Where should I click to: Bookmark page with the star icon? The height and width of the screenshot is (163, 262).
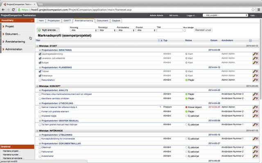253,10
